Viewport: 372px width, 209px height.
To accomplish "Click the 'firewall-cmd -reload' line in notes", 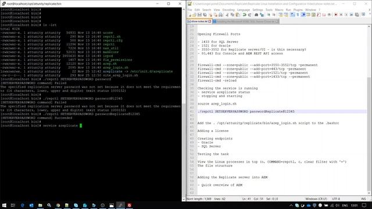I will pos(217,81).
